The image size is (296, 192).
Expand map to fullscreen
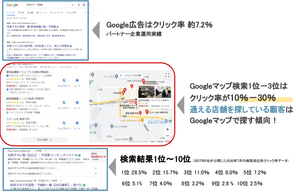point(167,75)
